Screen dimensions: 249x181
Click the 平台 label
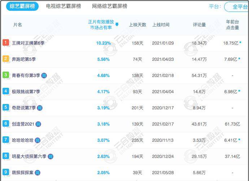click(x=215, y=6)
